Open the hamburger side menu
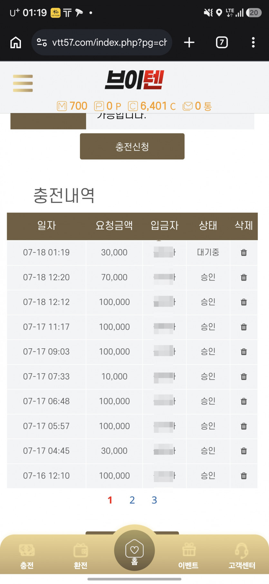The height and width of the screenshot is (584, 269). pyautogui.click(x=23, y=83)
